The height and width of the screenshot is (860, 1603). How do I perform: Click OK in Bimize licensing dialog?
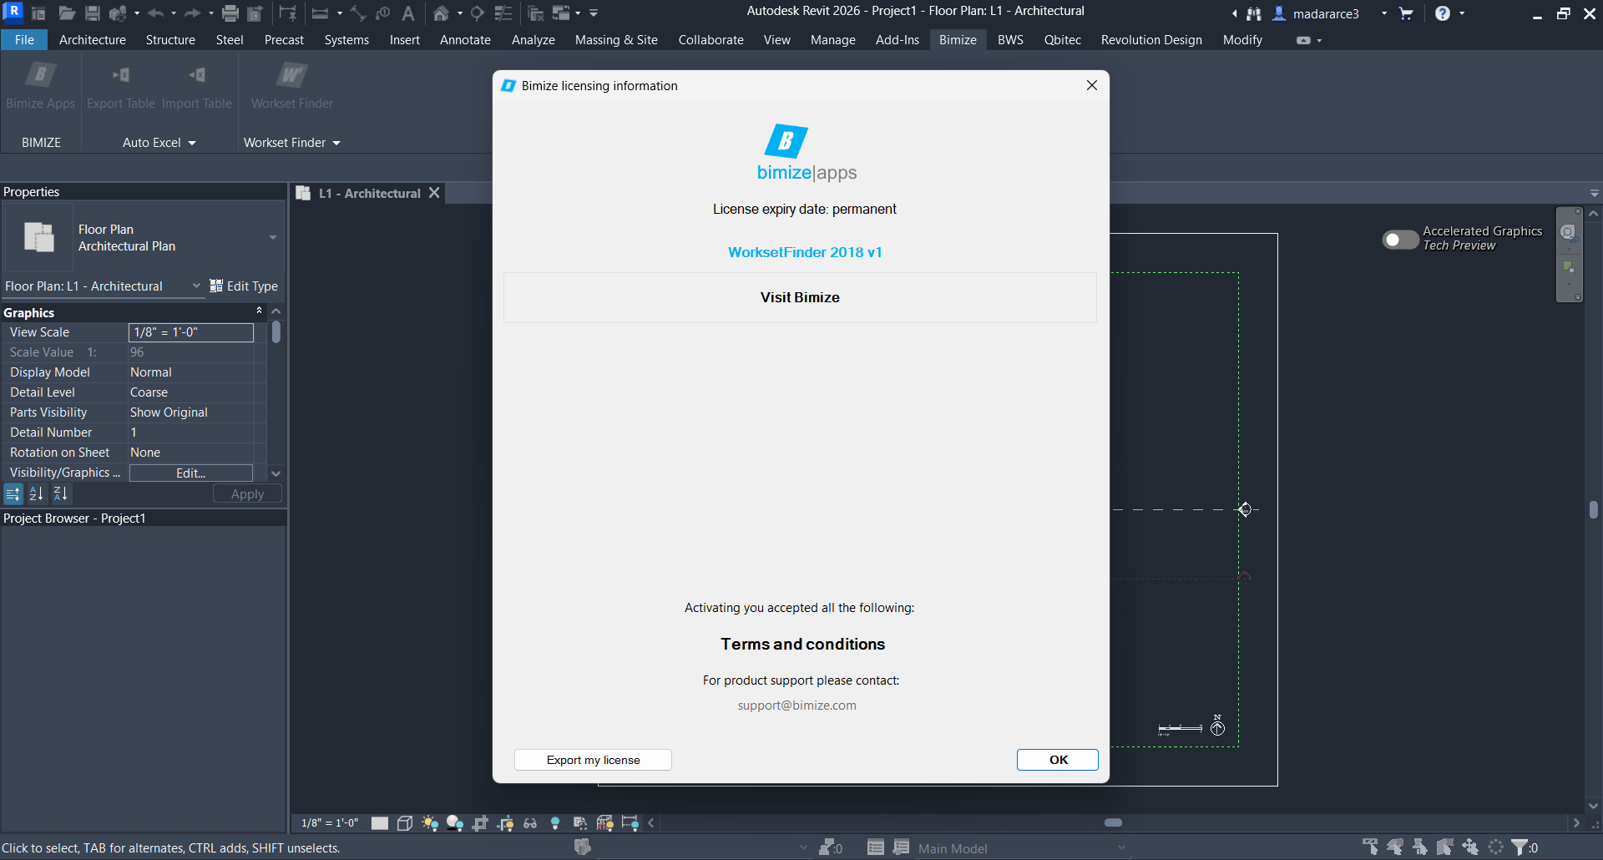pos(1058,760)
